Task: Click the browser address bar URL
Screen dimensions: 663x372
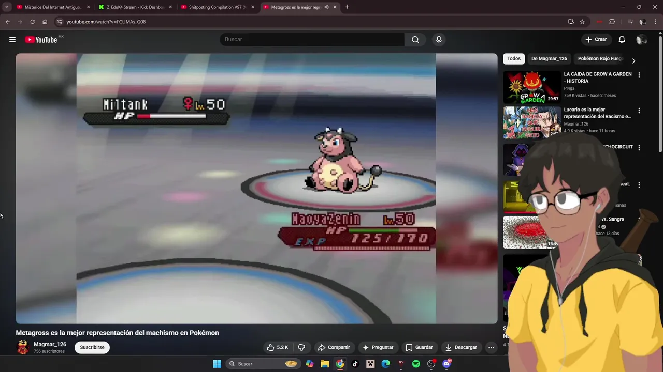Action: point(106,22)
